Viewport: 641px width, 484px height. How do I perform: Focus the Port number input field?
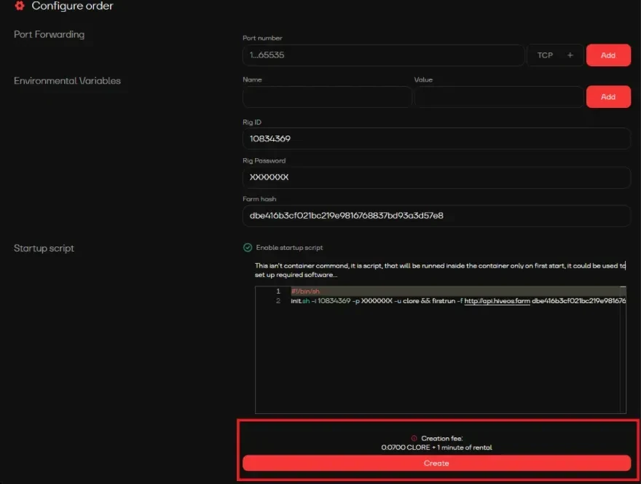pos(383,55)
